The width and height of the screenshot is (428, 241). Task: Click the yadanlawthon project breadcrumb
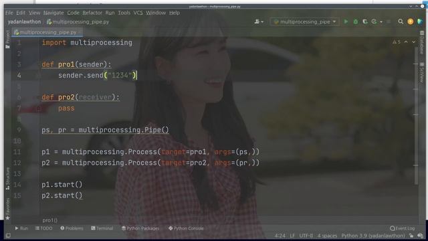click(x=24, y=21)
